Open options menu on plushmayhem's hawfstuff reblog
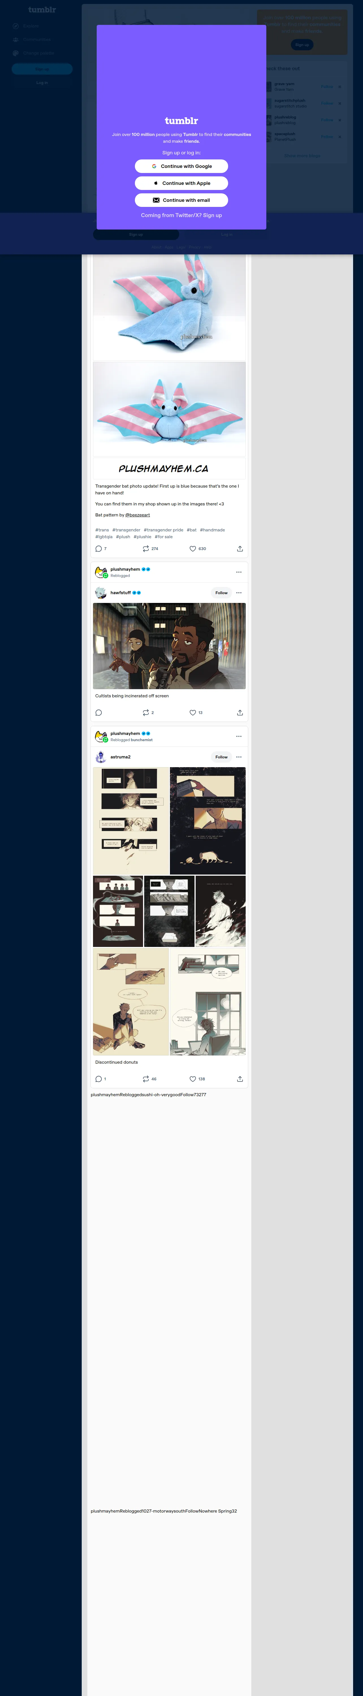Image resolution: width=363 pixels, height=1696 pixels. (239, 572)
